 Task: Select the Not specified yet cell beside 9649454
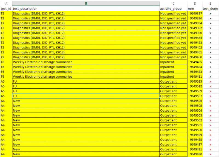[x=173, y=38]
